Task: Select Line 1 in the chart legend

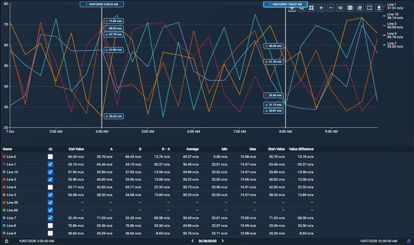Action: tap(393, 6)
